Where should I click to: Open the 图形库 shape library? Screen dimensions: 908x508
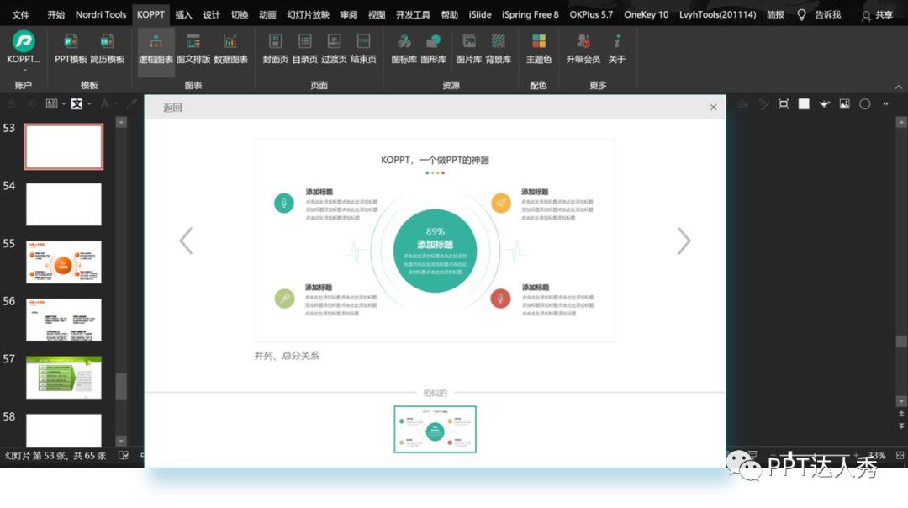pos(434,48)
